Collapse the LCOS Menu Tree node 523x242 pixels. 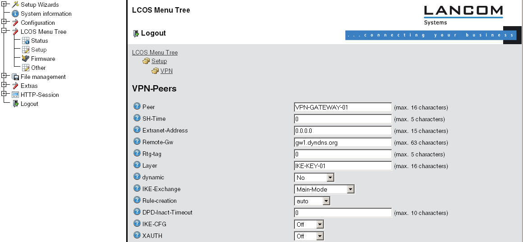(4, 31)
